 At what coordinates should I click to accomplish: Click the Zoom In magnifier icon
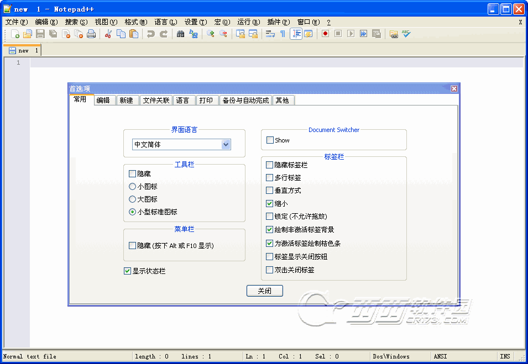pyautogui.click(x=211, y=34)
